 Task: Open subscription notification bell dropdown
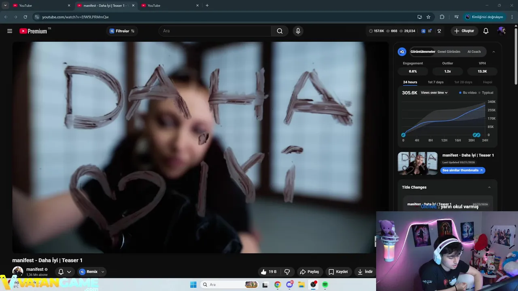(x=65, y=272)
